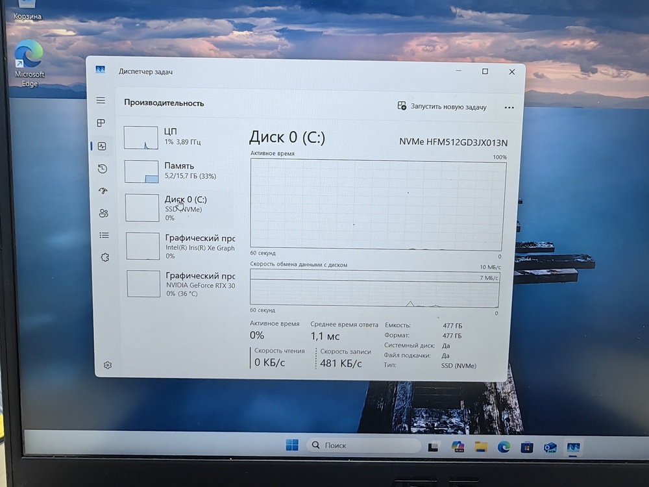649x487 pixels.
Task: Open the Details list page icon
Action: 104,235
